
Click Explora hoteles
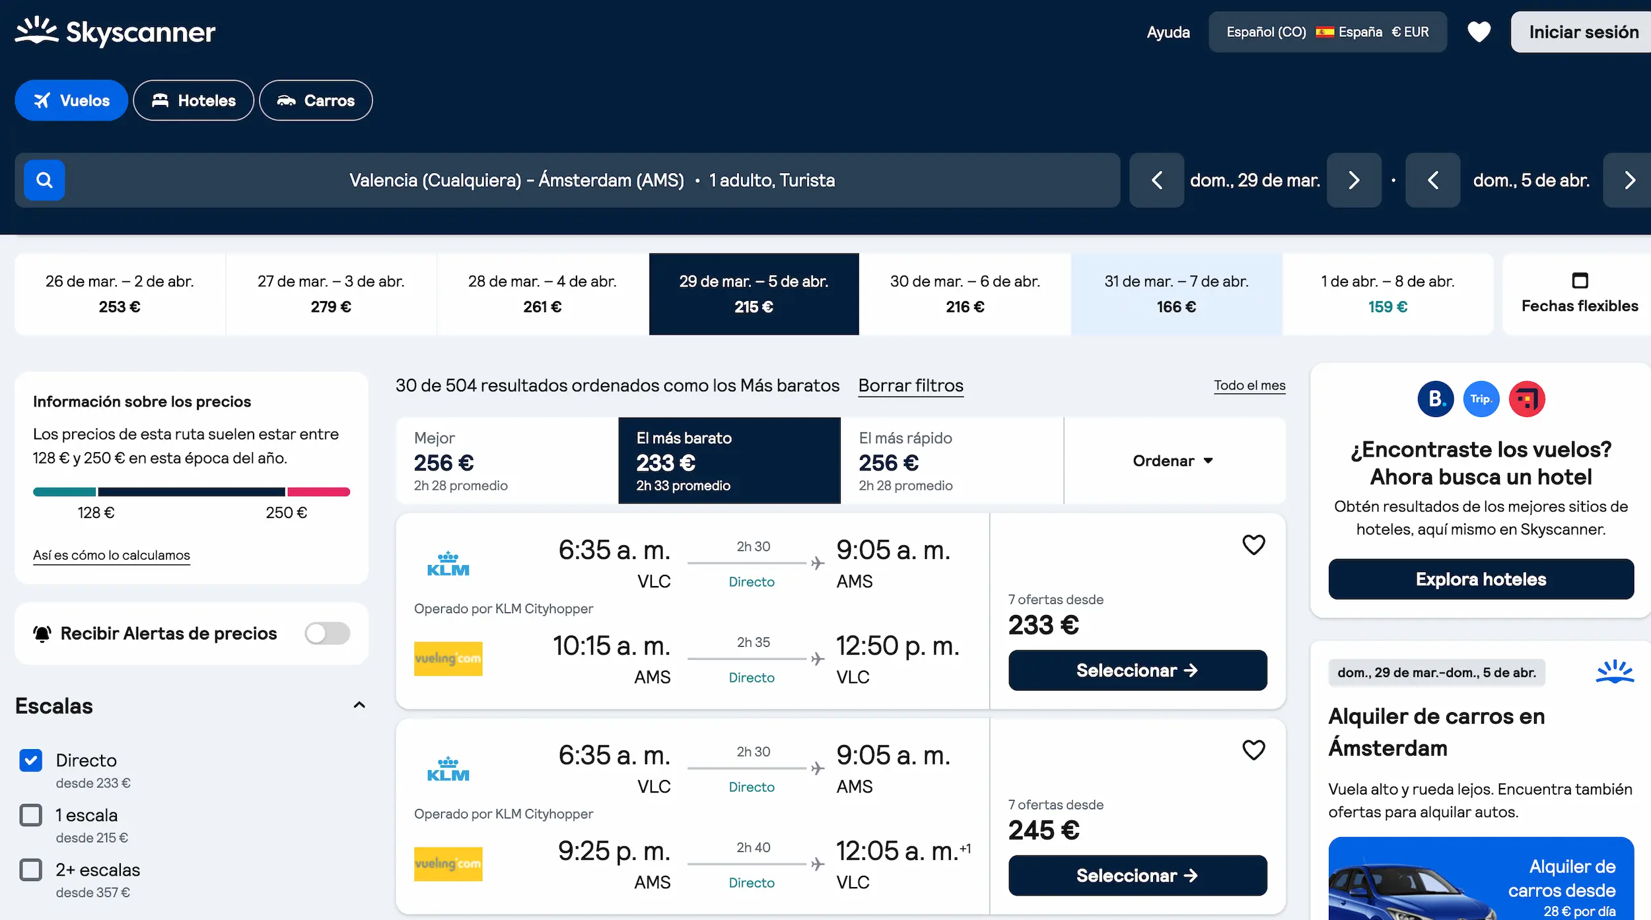[x=1481, y=579]
